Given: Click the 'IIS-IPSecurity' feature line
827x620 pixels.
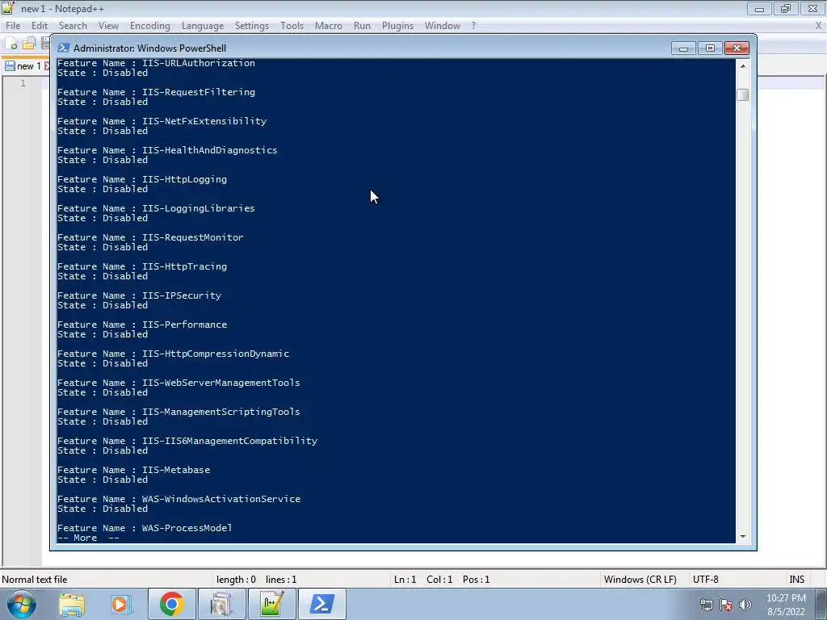Looking at the screenshot, I should click(139, 295).
